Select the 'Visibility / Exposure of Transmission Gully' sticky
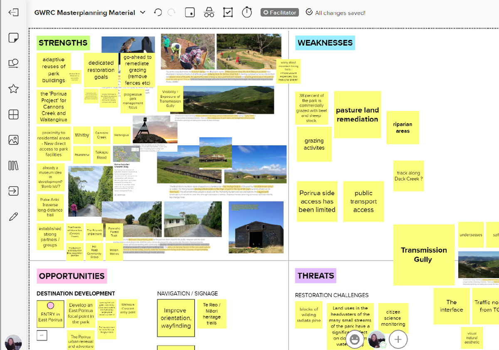Screen dimensions: 499x350 pos(170,99)
